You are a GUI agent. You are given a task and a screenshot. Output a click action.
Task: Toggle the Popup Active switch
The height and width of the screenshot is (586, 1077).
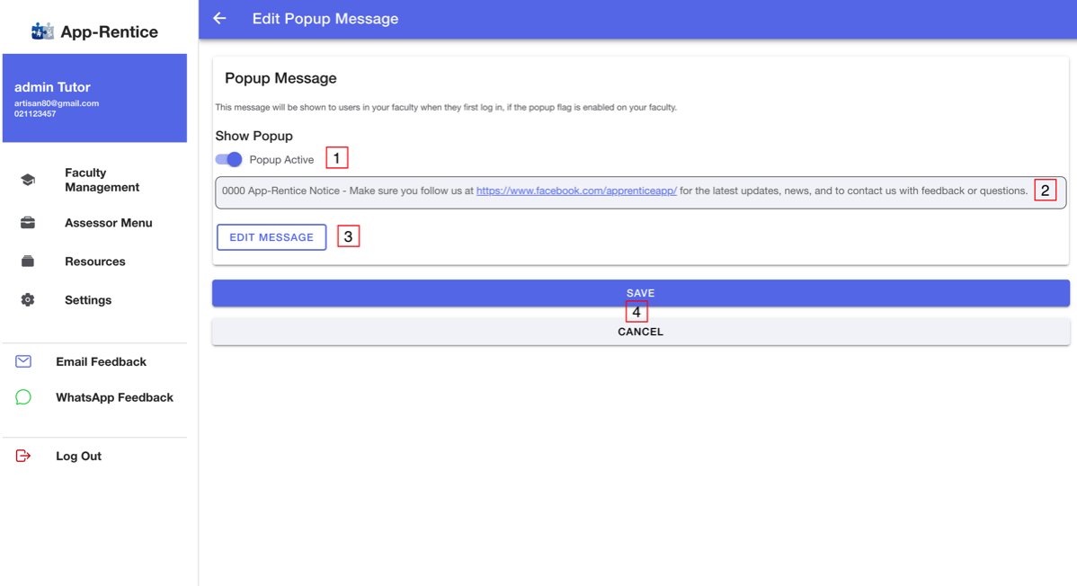coord(228,159)
